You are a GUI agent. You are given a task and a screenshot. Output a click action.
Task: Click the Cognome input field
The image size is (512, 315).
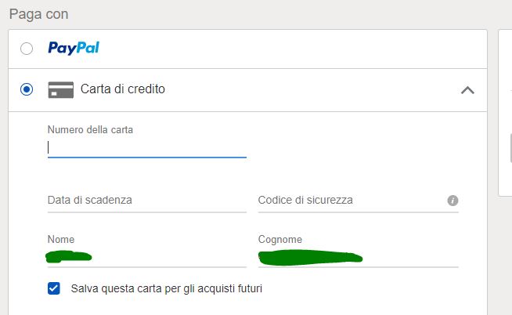tap(358, 256)
